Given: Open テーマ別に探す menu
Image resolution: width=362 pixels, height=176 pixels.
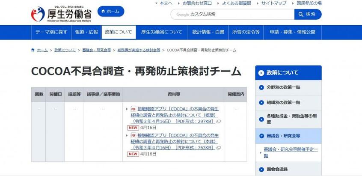Looking at the screenshot, I should pyautogui.click(x=51, y=33).
